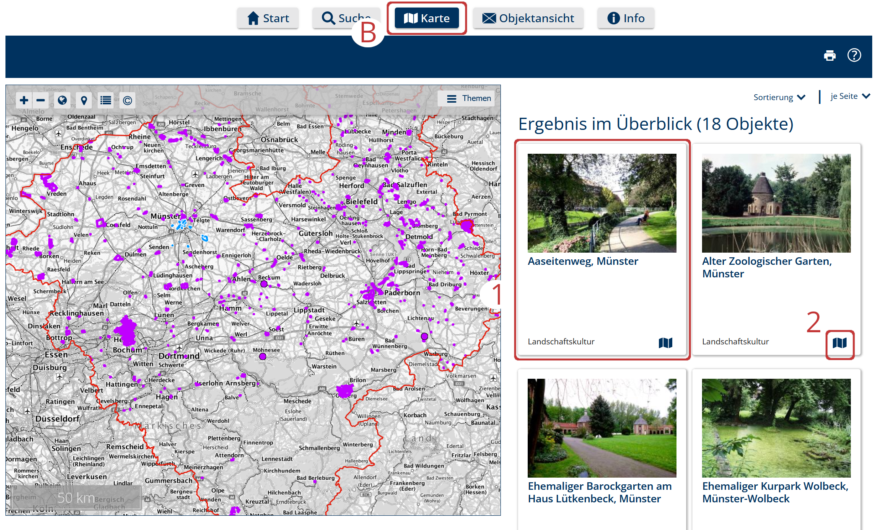Viewport: 876px width, 530px height.
Task: Select the Karte tab
Action: tap(427, 18)
